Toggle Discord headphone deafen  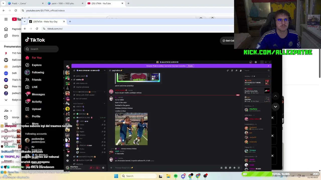point(97,168)
